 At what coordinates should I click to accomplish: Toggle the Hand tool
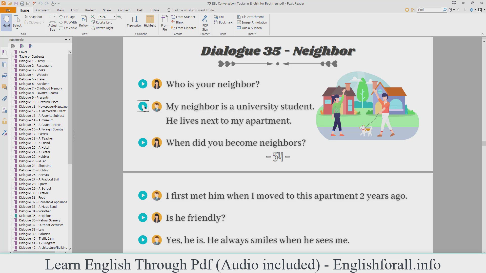(x=6, y=21)
